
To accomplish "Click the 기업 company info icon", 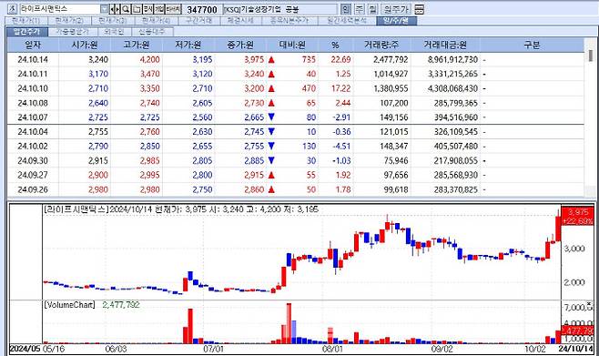I will pos(159,9).
